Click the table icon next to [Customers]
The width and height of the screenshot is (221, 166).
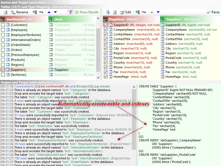8,25
